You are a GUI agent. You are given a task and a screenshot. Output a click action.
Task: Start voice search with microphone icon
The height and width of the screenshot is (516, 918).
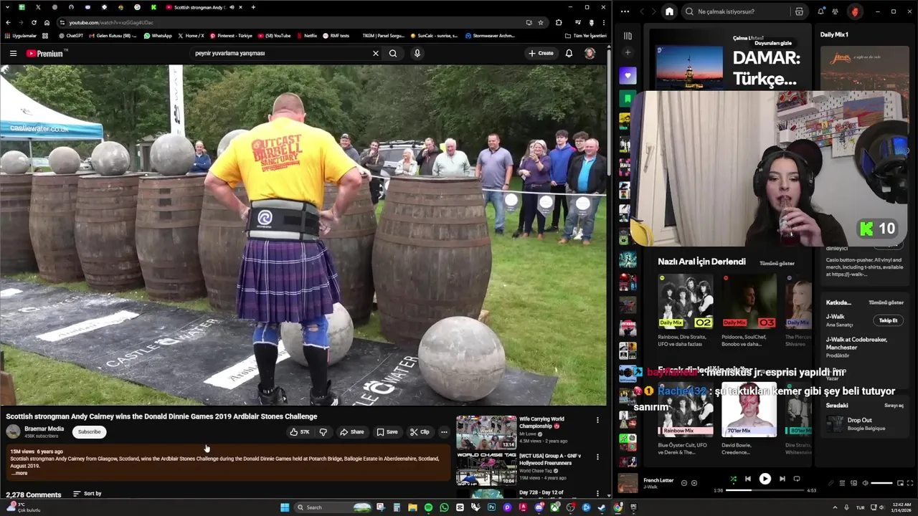click(417, 53)
